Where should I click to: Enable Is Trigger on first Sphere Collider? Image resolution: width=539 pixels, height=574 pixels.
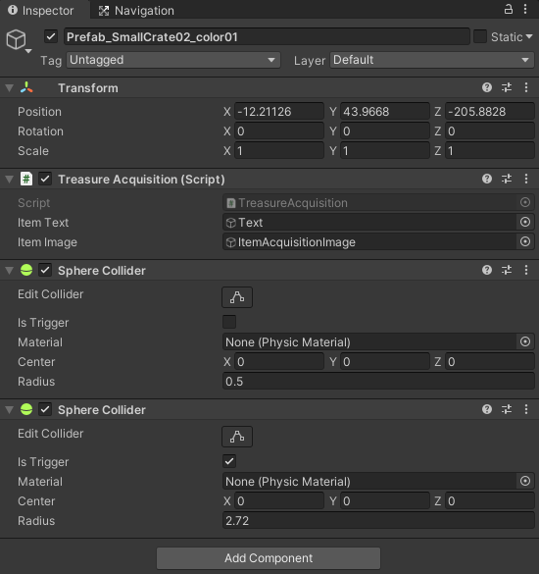point(229,322)
